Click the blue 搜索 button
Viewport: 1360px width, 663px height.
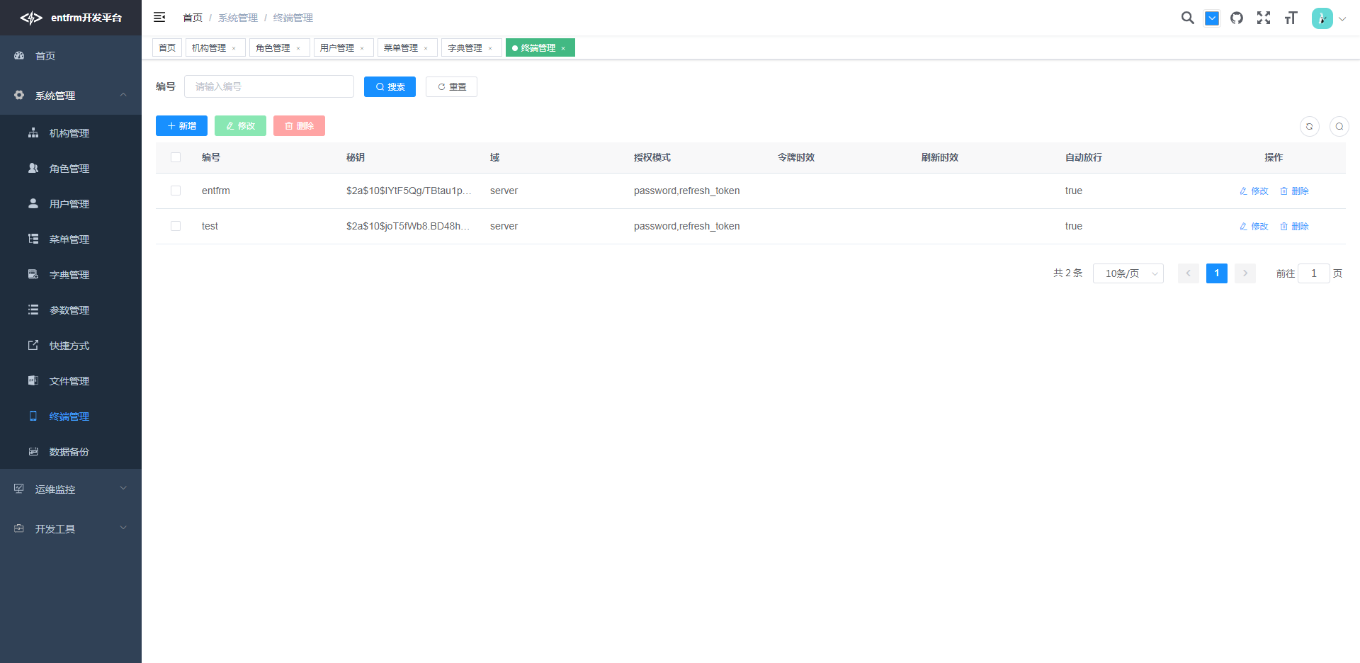click(x=390, y=86)
